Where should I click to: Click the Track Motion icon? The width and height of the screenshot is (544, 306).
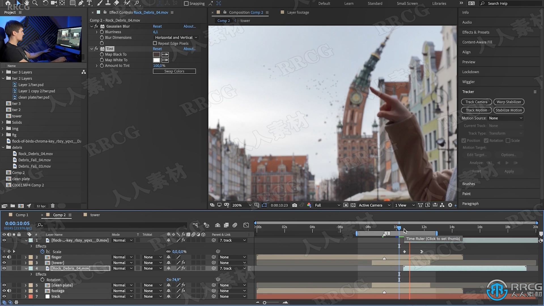[476, 110]
